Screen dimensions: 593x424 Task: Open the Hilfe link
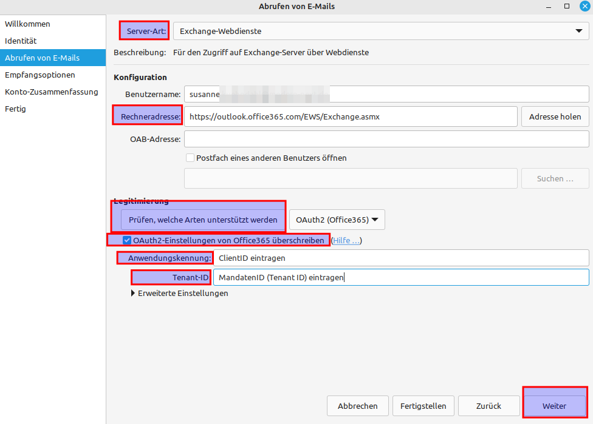pos(346,240)
